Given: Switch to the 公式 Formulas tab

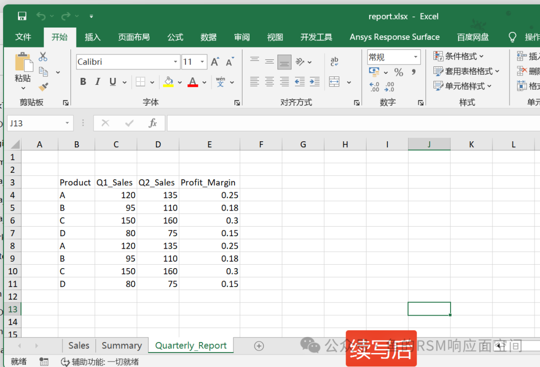Looking at the screenshot, I should tap(175, 37).
